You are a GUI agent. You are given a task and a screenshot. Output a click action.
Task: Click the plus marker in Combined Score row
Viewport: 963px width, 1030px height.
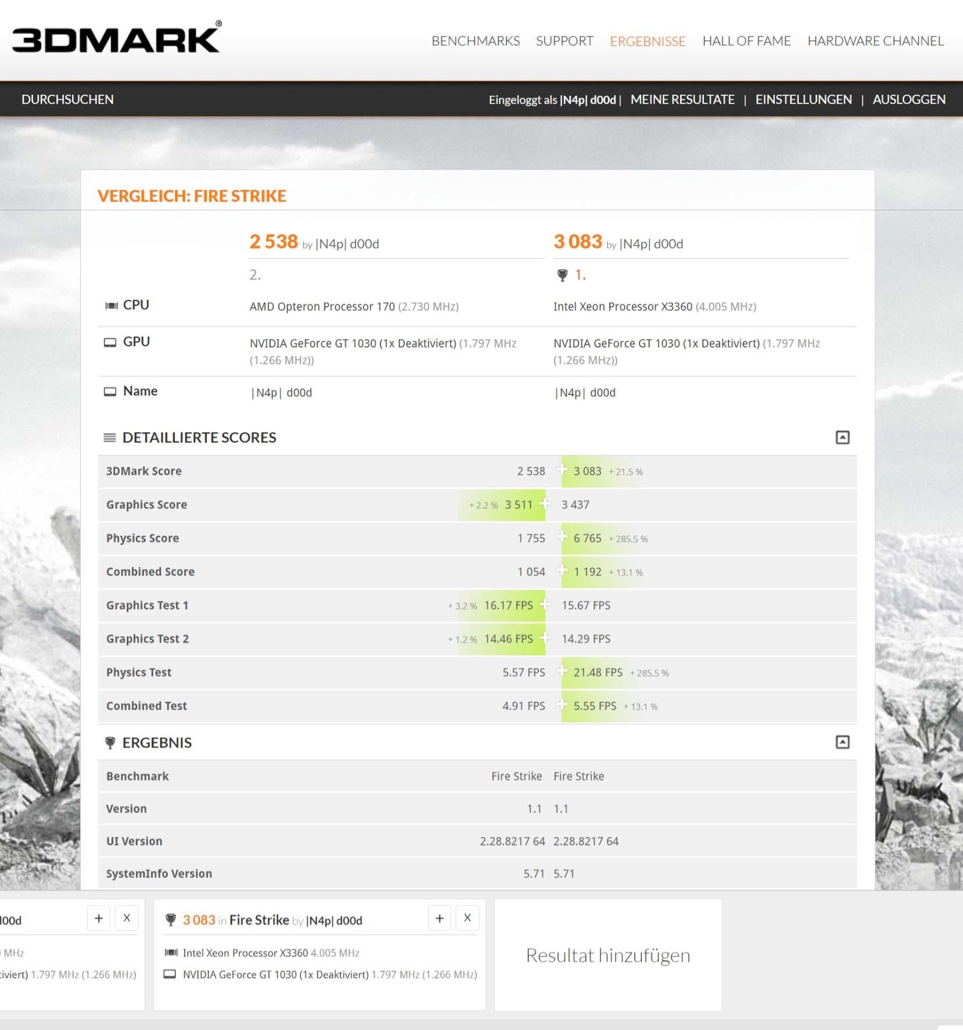tap(562, 570)
